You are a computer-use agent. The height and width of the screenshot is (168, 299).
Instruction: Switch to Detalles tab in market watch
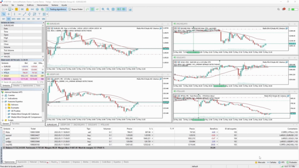click(16, 85)
